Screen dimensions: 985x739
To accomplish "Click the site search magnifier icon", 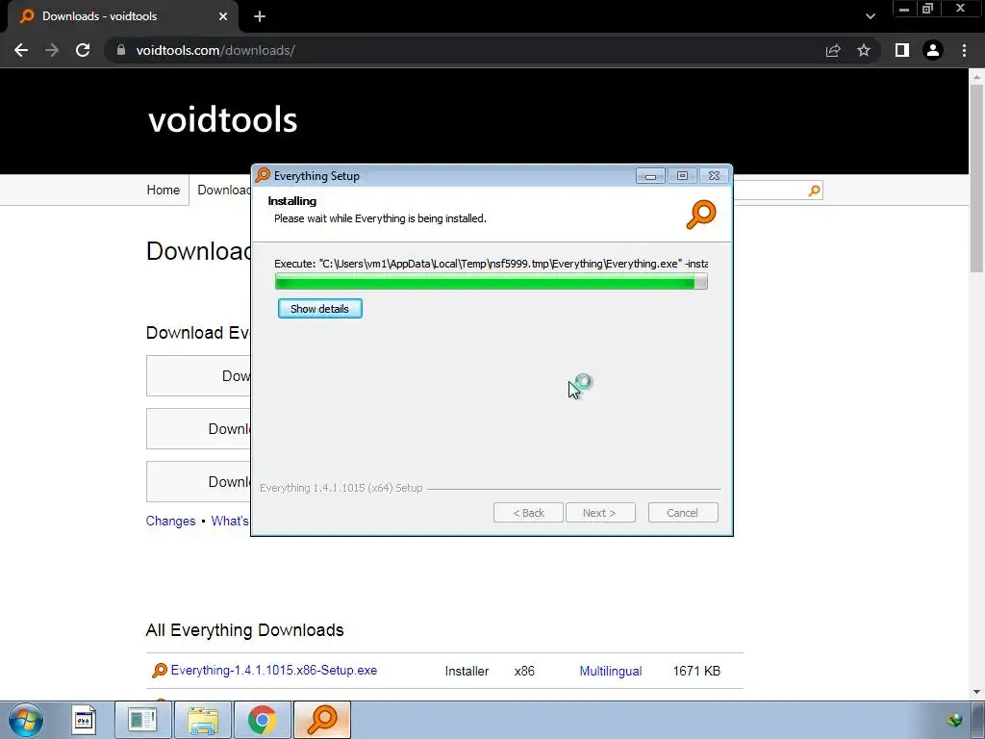I will (814, 191).
